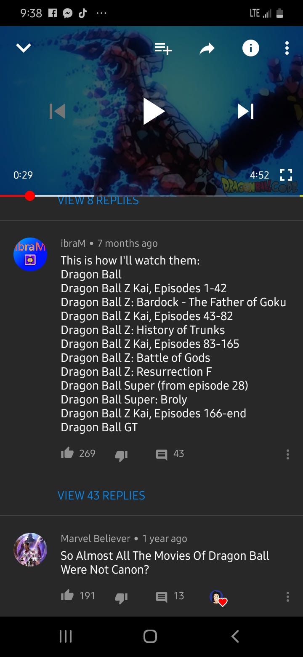This screenshot has width=303, height=657.
Task: Open ibraM's channel avatar
Action: click(30, 254)
